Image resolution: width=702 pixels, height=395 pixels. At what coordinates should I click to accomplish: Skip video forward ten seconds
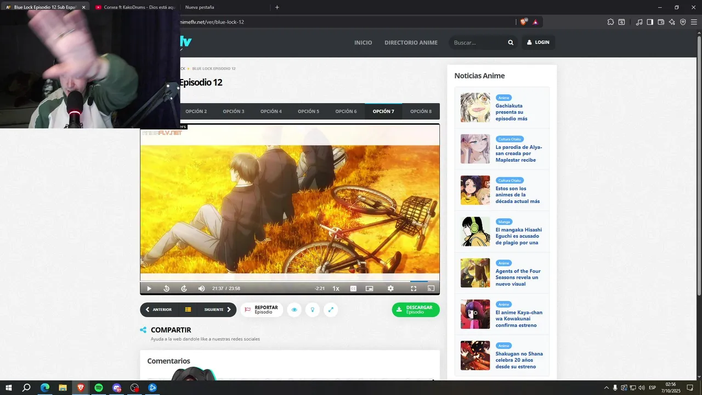coord(184,289)
